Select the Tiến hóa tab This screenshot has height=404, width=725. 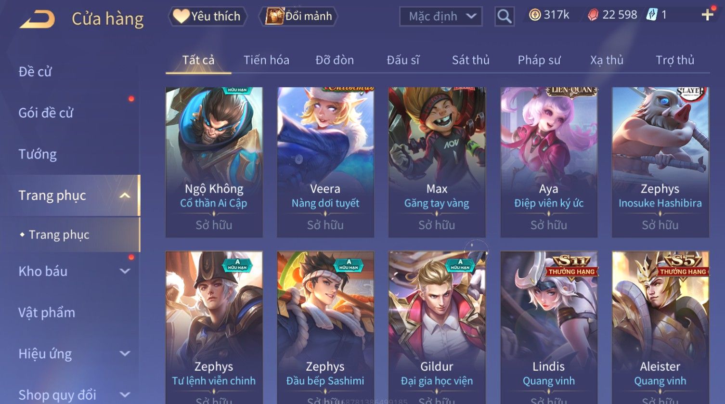[266, 60]
